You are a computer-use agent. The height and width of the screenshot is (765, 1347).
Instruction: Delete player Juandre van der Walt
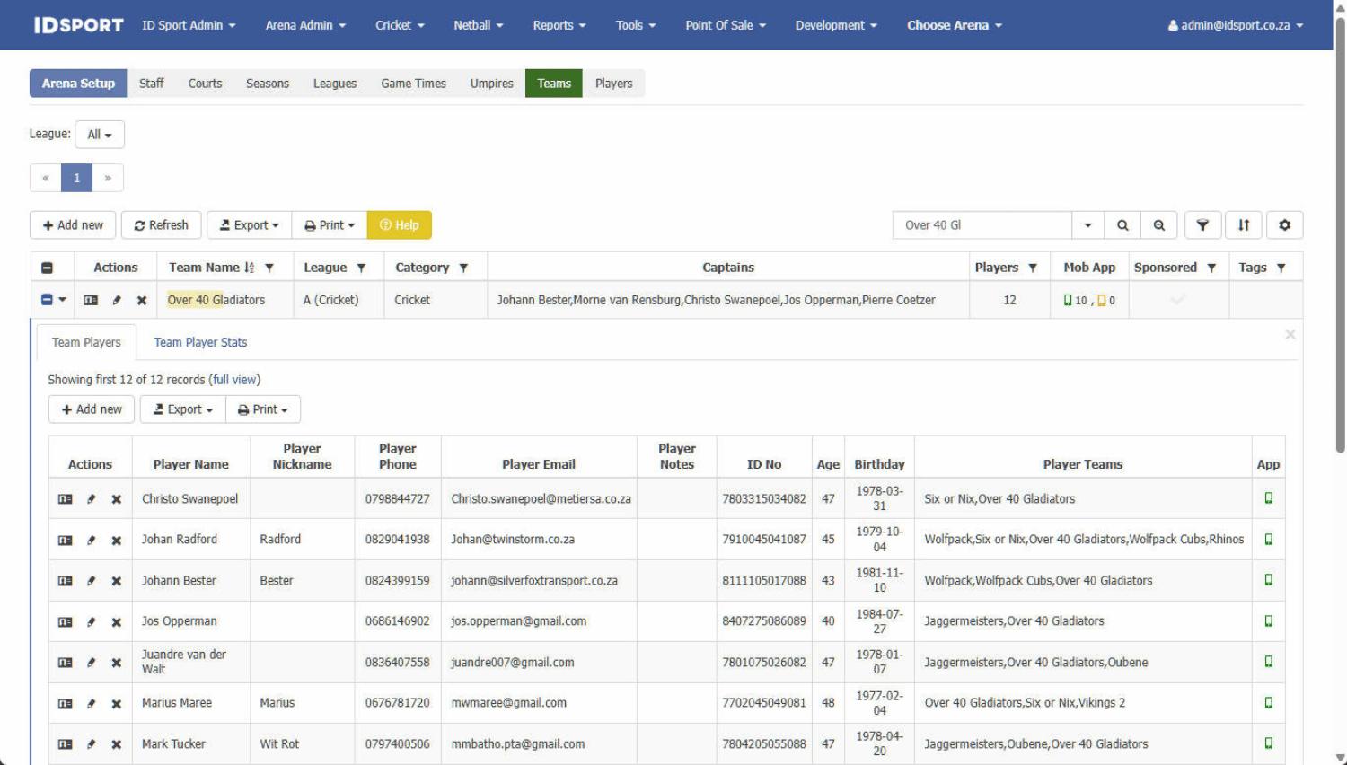[117, 663]
